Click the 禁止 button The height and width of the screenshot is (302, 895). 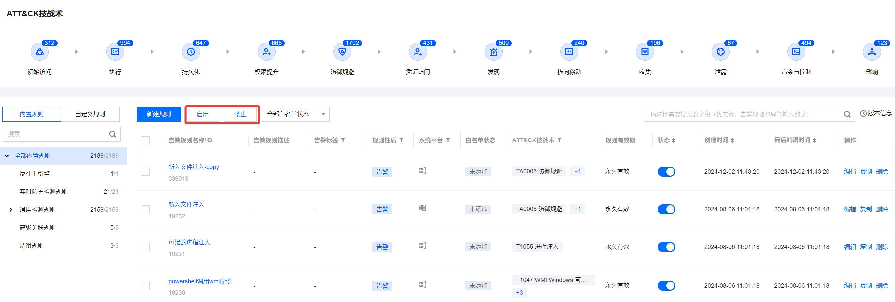click(x=240, y=114)
